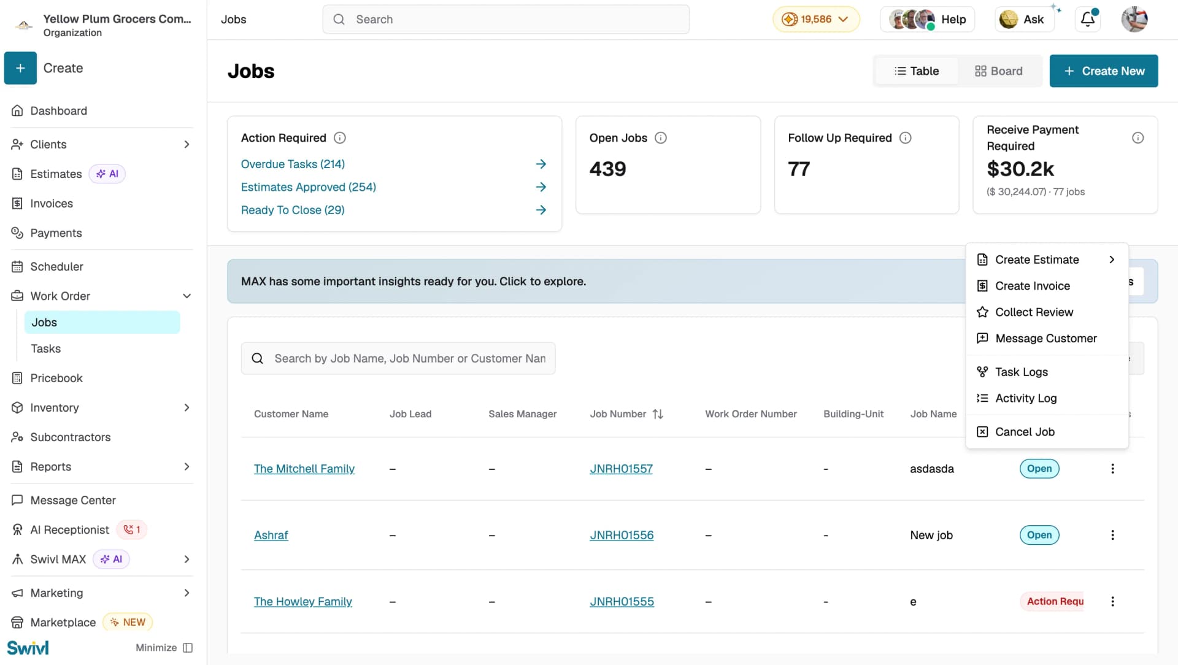Open the Ask assistant button
Image resolution: width=1178 pixels, height=665 pixels.
(1023, 20)
